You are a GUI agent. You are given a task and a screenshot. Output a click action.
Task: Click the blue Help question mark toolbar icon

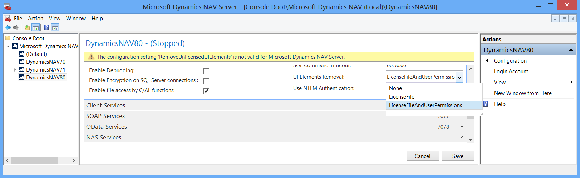click(x=46, y=27)
